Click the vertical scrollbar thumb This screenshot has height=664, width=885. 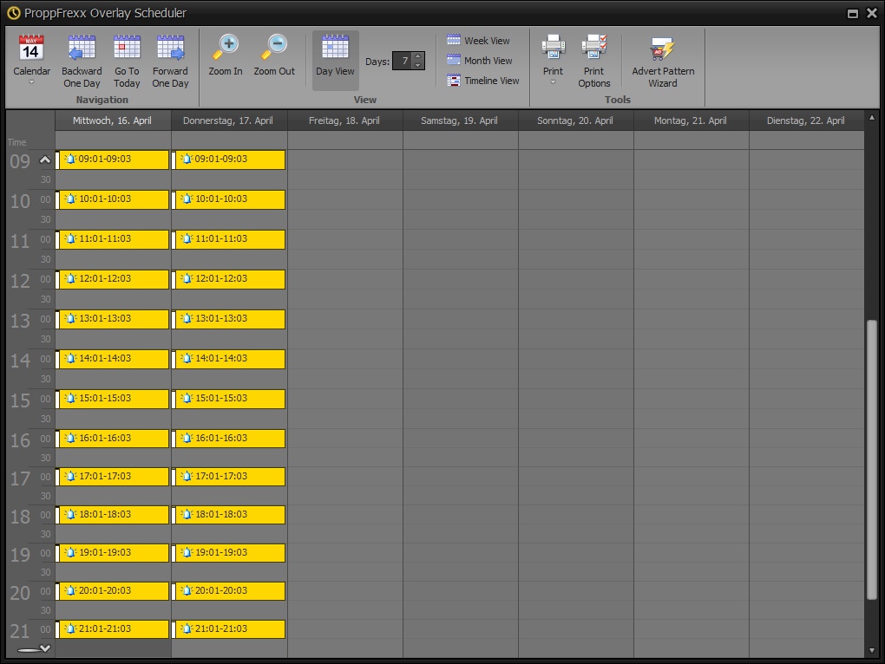coord(871,459)
